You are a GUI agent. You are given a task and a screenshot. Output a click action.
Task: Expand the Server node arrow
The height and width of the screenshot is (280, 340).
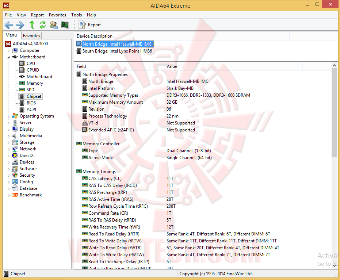click(8, 123)
